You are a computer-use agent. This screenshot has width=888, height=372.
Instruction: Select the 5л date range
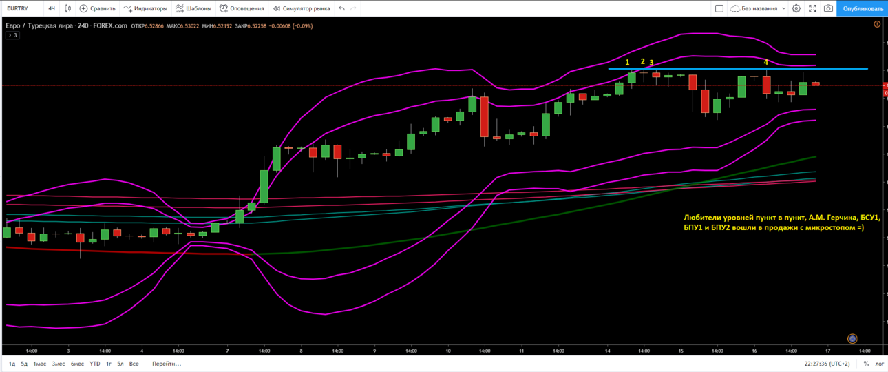[120, 364]
